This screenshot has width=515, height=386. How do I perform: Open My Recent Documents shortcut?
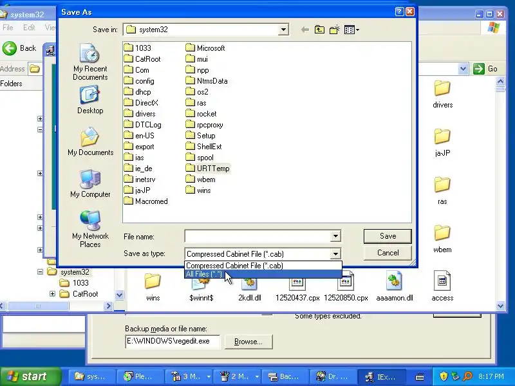pos(90,62)
